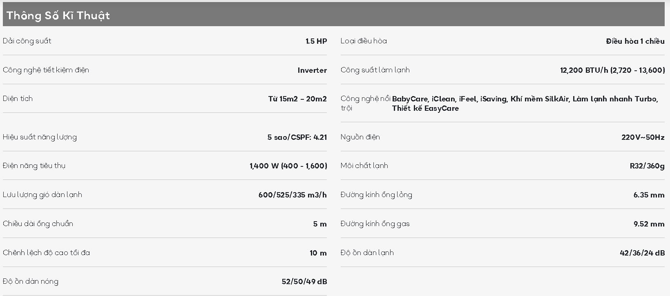Click the "1.5 HP" power range value
The image size is (670, 296).
tap(316, 41)
